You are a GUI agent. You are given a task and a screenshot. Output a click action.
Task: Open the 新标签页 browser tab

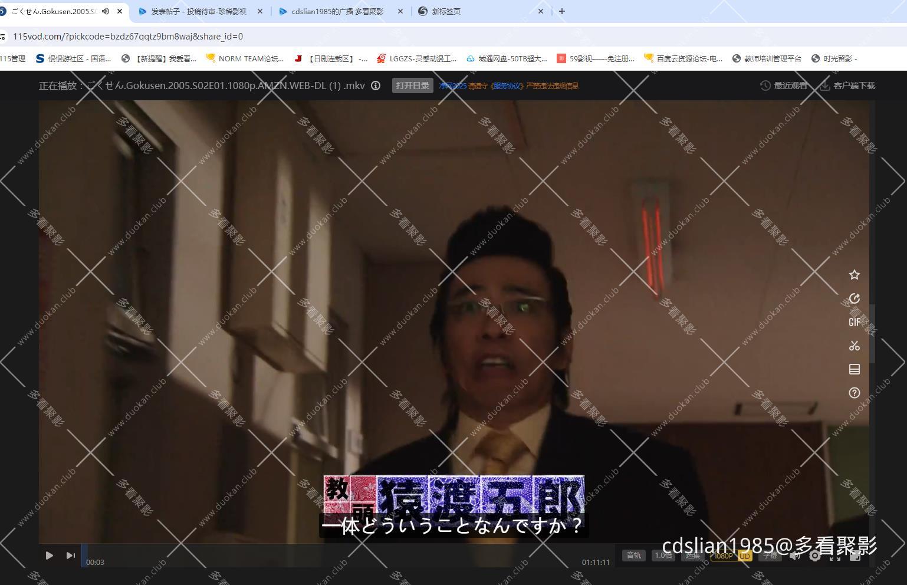point(447,11)
